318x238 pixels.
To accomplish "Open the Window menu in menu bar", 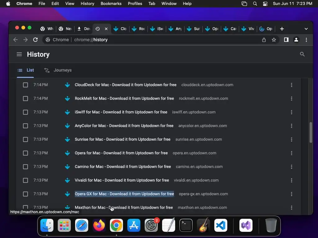I will pyautogui.click(x=169, y=4).
